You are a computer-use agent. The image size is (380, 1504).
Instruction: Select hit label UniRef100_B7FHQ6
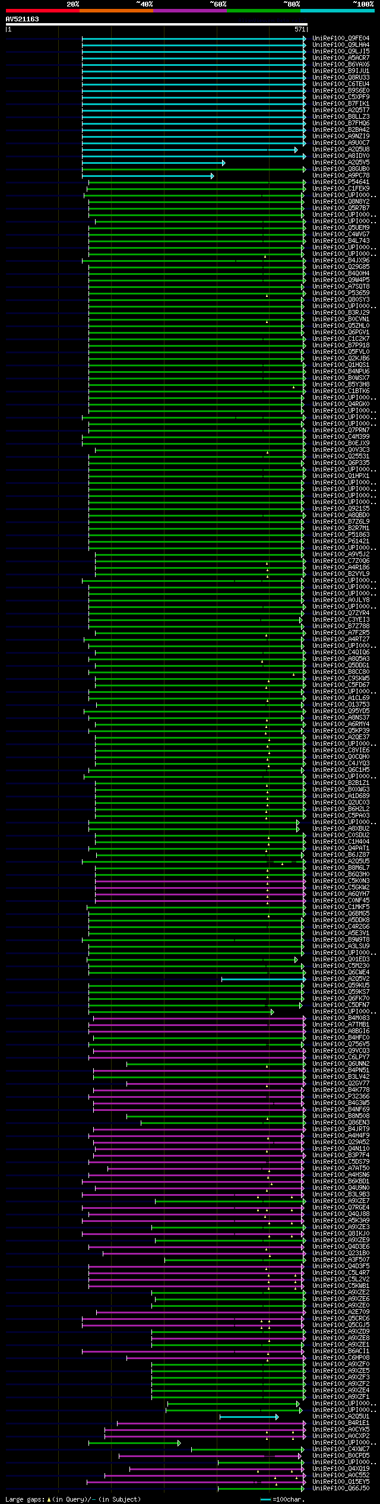(341, 124)
